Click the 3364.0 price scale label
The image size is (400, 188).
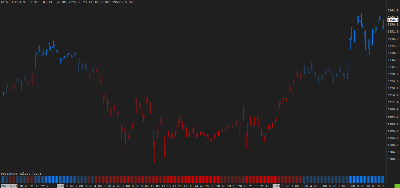(393, 10)
